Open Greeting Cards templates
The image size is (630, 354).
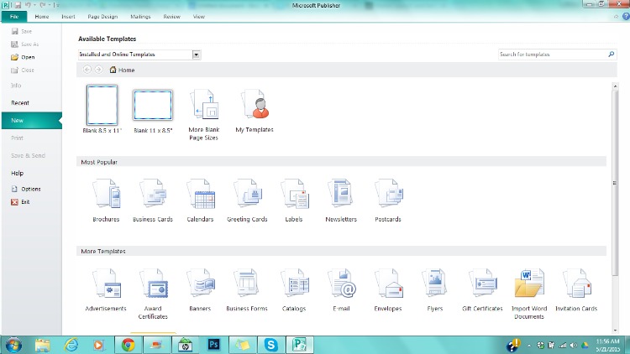click(247, 200)
